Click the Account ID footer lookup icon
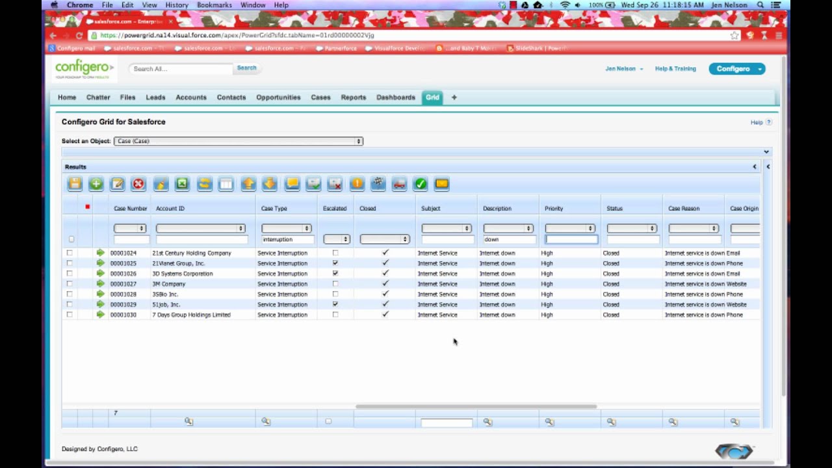The width and height of the screenshot is (832, 468). (x=188, y=422)
